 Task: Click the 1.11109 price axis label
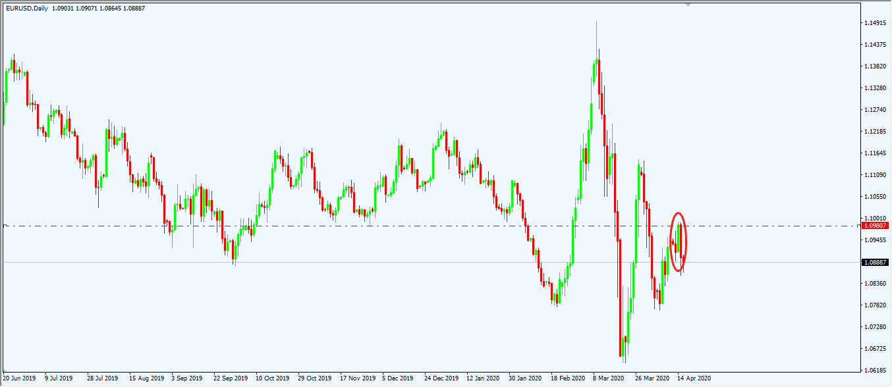[x=874, y=175]
